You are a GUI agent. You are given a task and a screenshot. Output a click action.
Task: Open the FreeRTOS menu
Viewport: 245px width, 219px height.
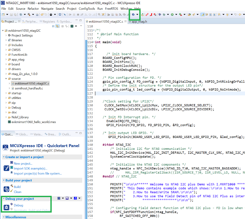click(x=112, y=9)
